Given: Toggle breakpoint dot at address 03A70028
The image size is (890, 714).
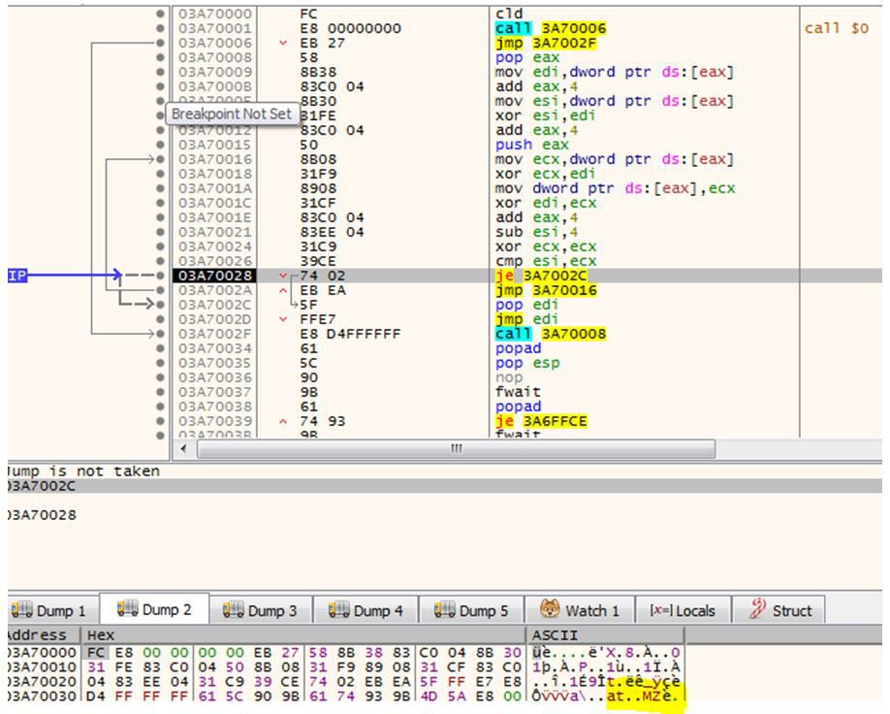Looking at the screenshot, I should pyautogui.click(x=159, y=276).
